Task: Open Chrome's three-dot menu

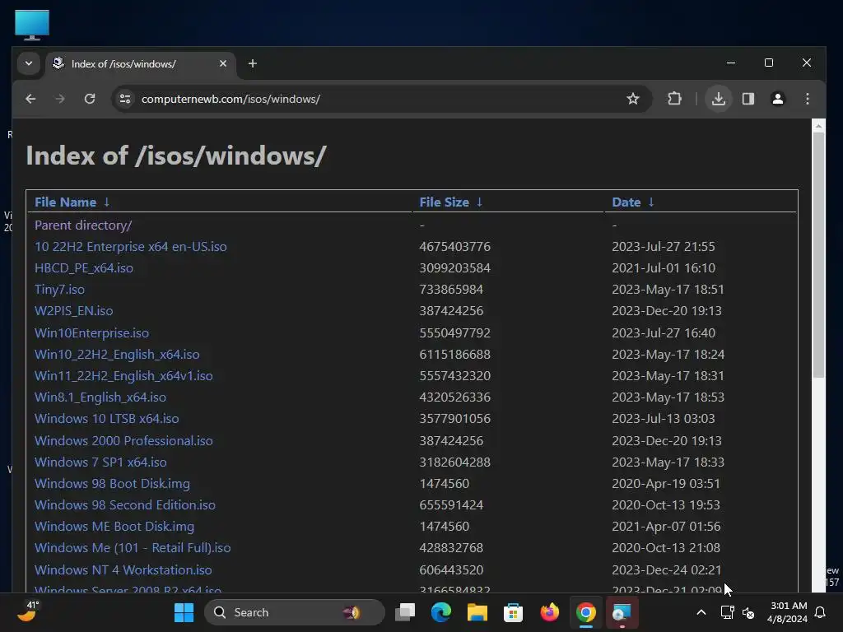Action: (807, 99)
